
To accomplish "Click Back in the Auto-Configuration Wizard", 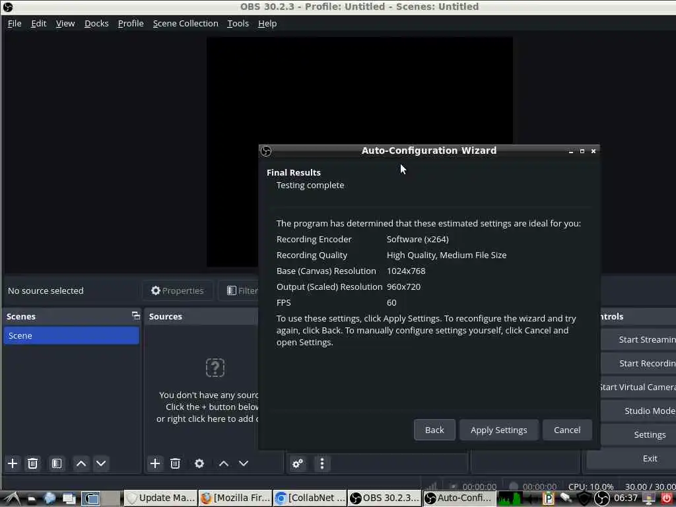I will [x=434, y=430].
